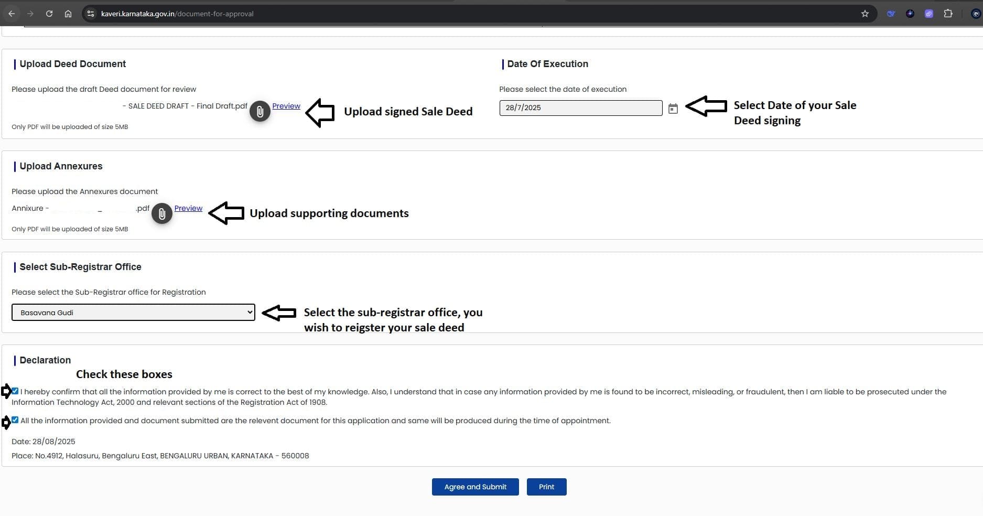Open the Sub-Registrar office dropdown showing Basavana Gudi

(133, 313)
